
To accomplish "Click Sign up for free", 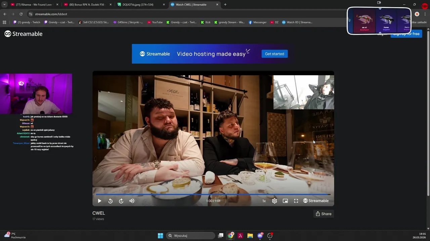I will click(x=406, y=34).
